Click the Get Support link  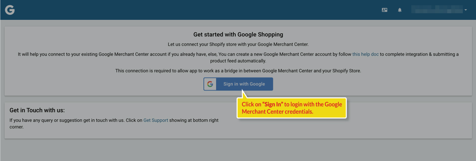point(156,120)
